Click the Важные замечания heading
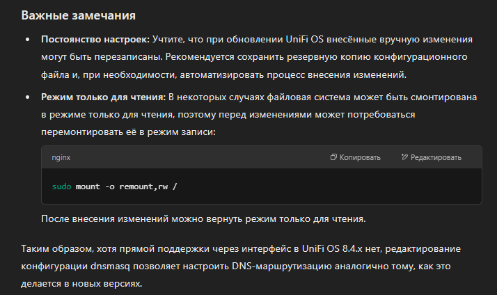Viewport: 497px width, 295px height. [78, 15]
